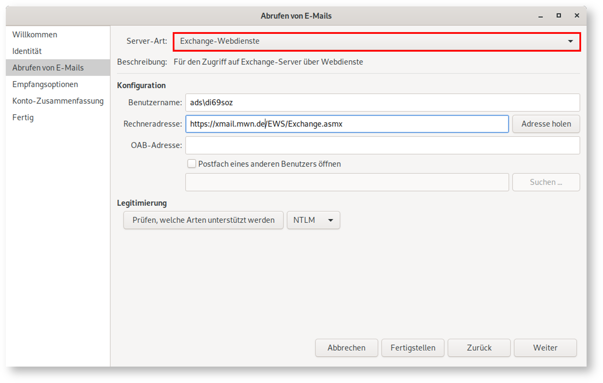This screenshot has width=603, height=383.
Task: Click the Zurück button
Action: 479,347
